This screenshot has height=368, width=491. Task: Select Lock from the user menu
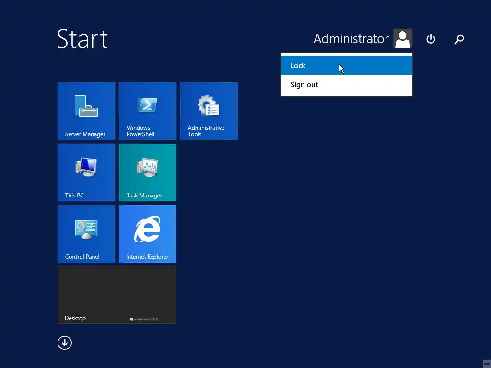click(x=346, y=65)
